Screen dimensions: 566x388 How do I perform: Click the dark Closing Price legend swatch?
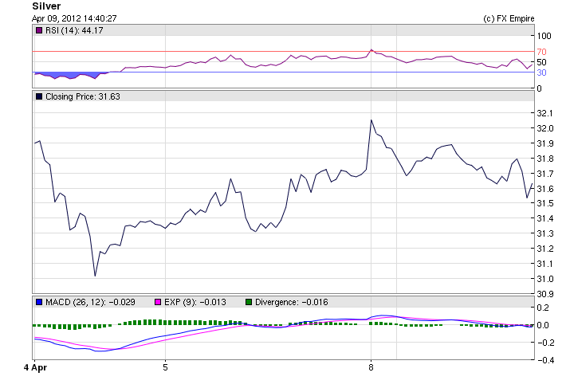[39, 96]
